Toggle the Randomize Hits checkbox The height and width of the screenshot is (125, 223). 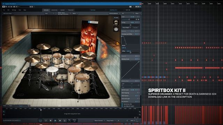tap(122, 104)
